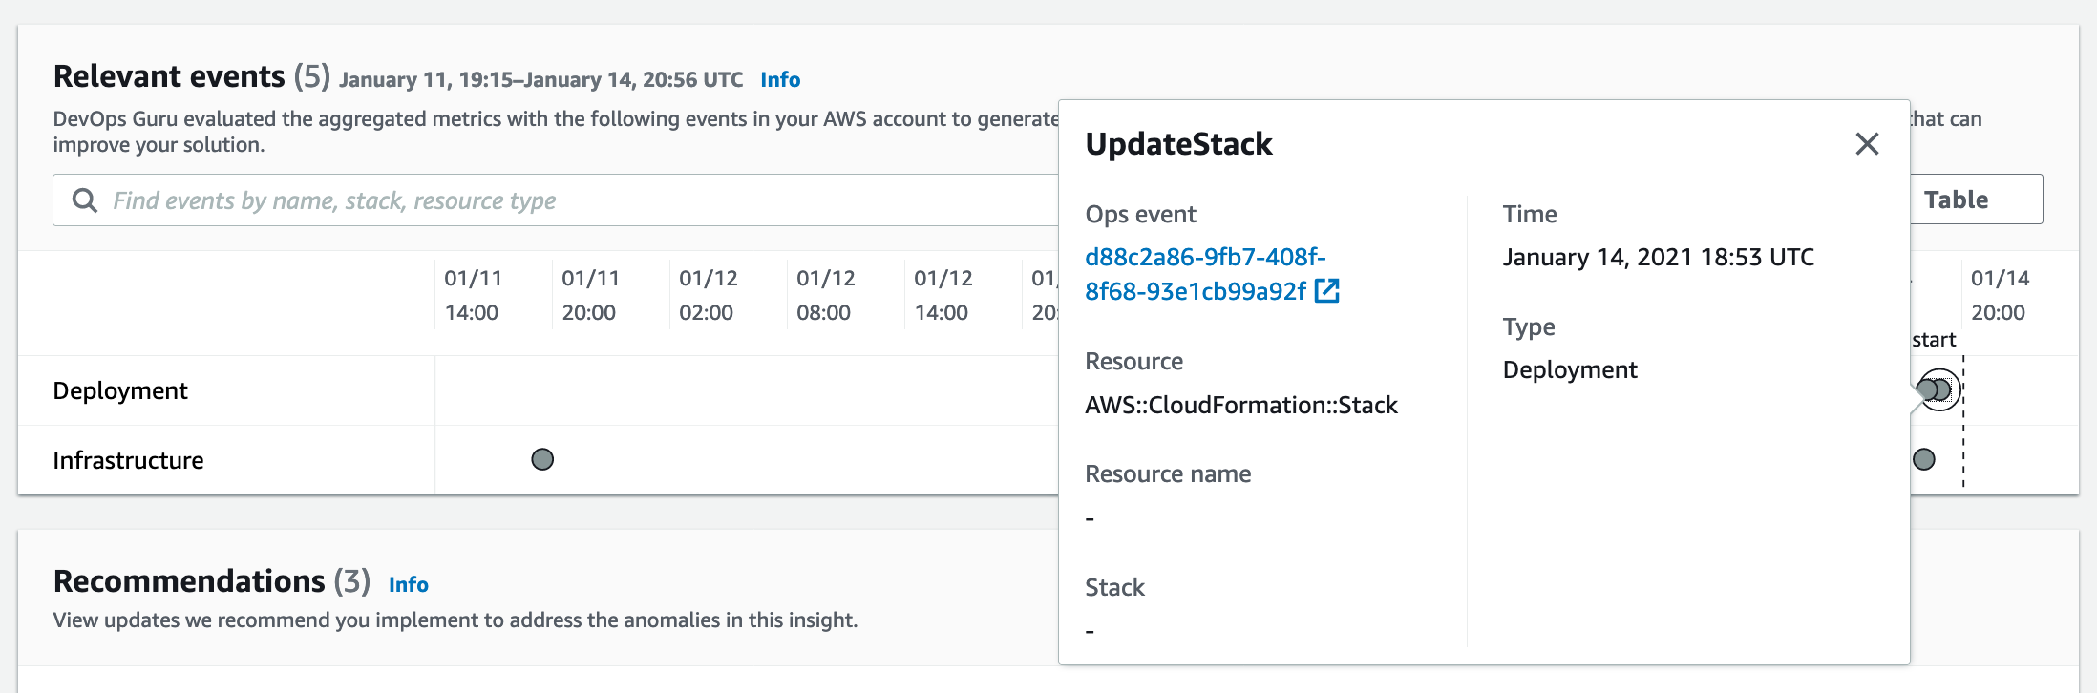Click the Deployment row label

120,390
